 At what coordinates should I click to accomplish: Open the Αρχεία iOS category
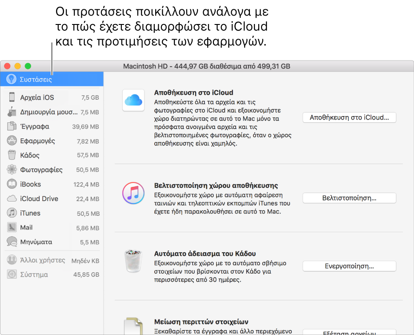coord(52,97)
